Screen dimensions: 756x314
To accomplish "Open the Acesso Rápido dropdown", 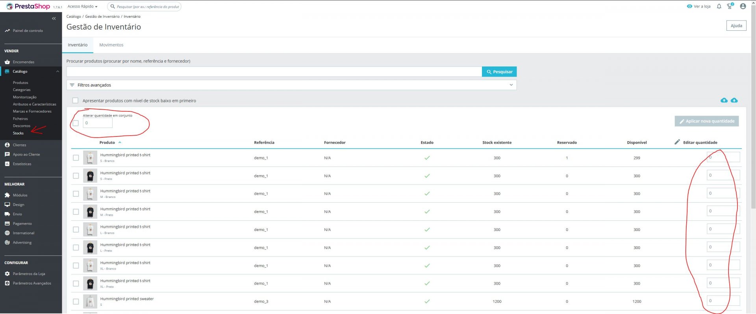I will [x=82, y=6].
